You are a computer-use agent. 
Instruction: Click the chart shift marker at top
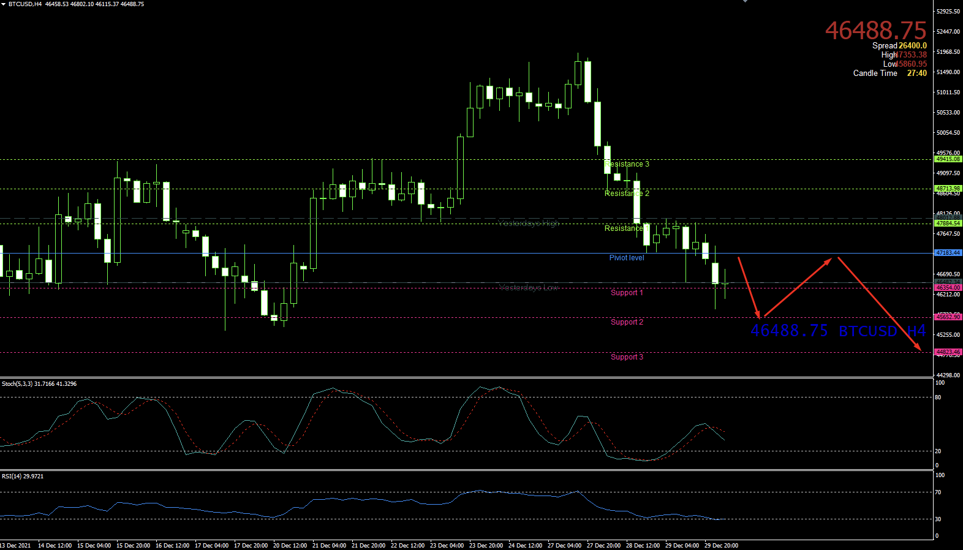coord(745,2)
